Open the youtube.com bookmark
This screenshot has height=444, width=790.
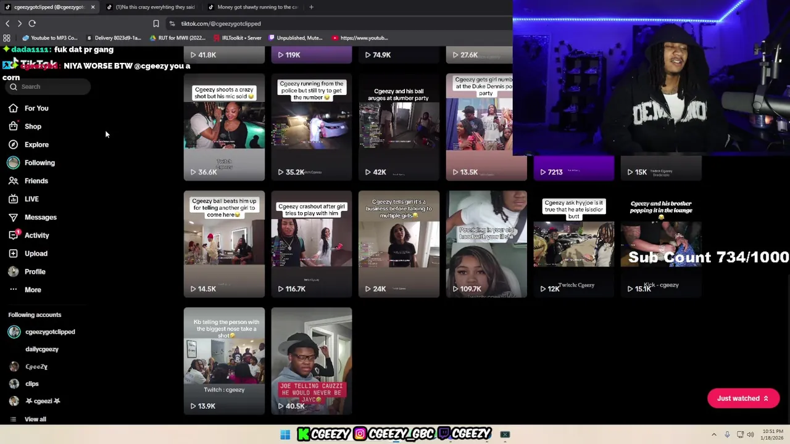(360, 38)
